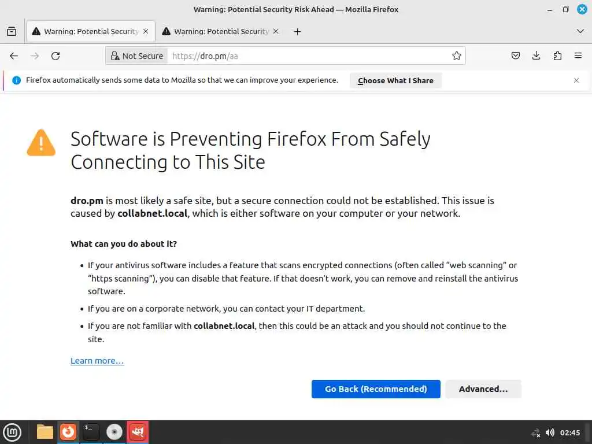Open the Firefox View icon
This screenshot has width=592, height=444.
[x=12, y=32]
